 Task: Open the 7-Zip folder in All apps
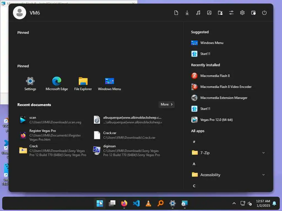click(x=228, y=153)
